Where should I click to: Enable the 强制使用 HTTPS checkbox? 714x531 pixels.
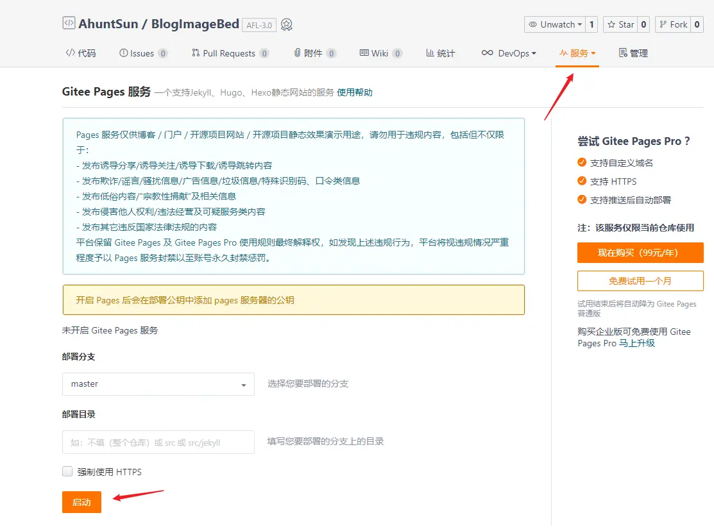[67, 471]
